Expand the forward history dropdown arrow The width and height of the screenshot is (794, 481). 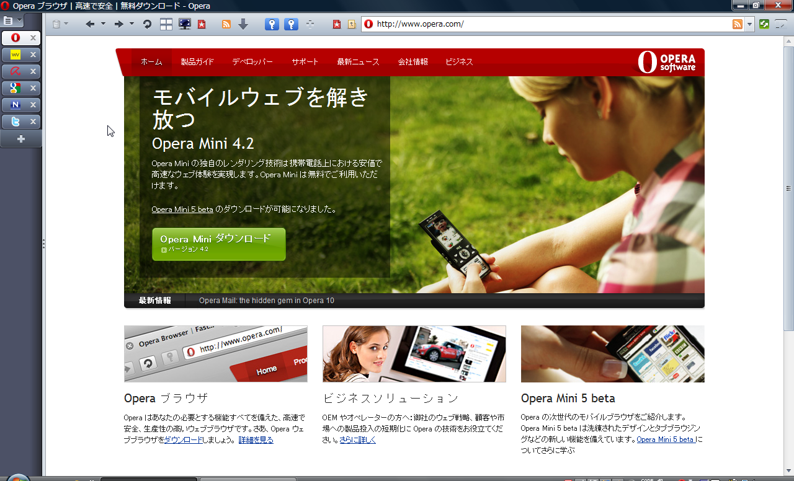tap(132, 24)
